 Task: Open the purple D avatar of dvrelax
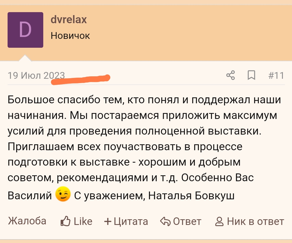pos(25,30)
